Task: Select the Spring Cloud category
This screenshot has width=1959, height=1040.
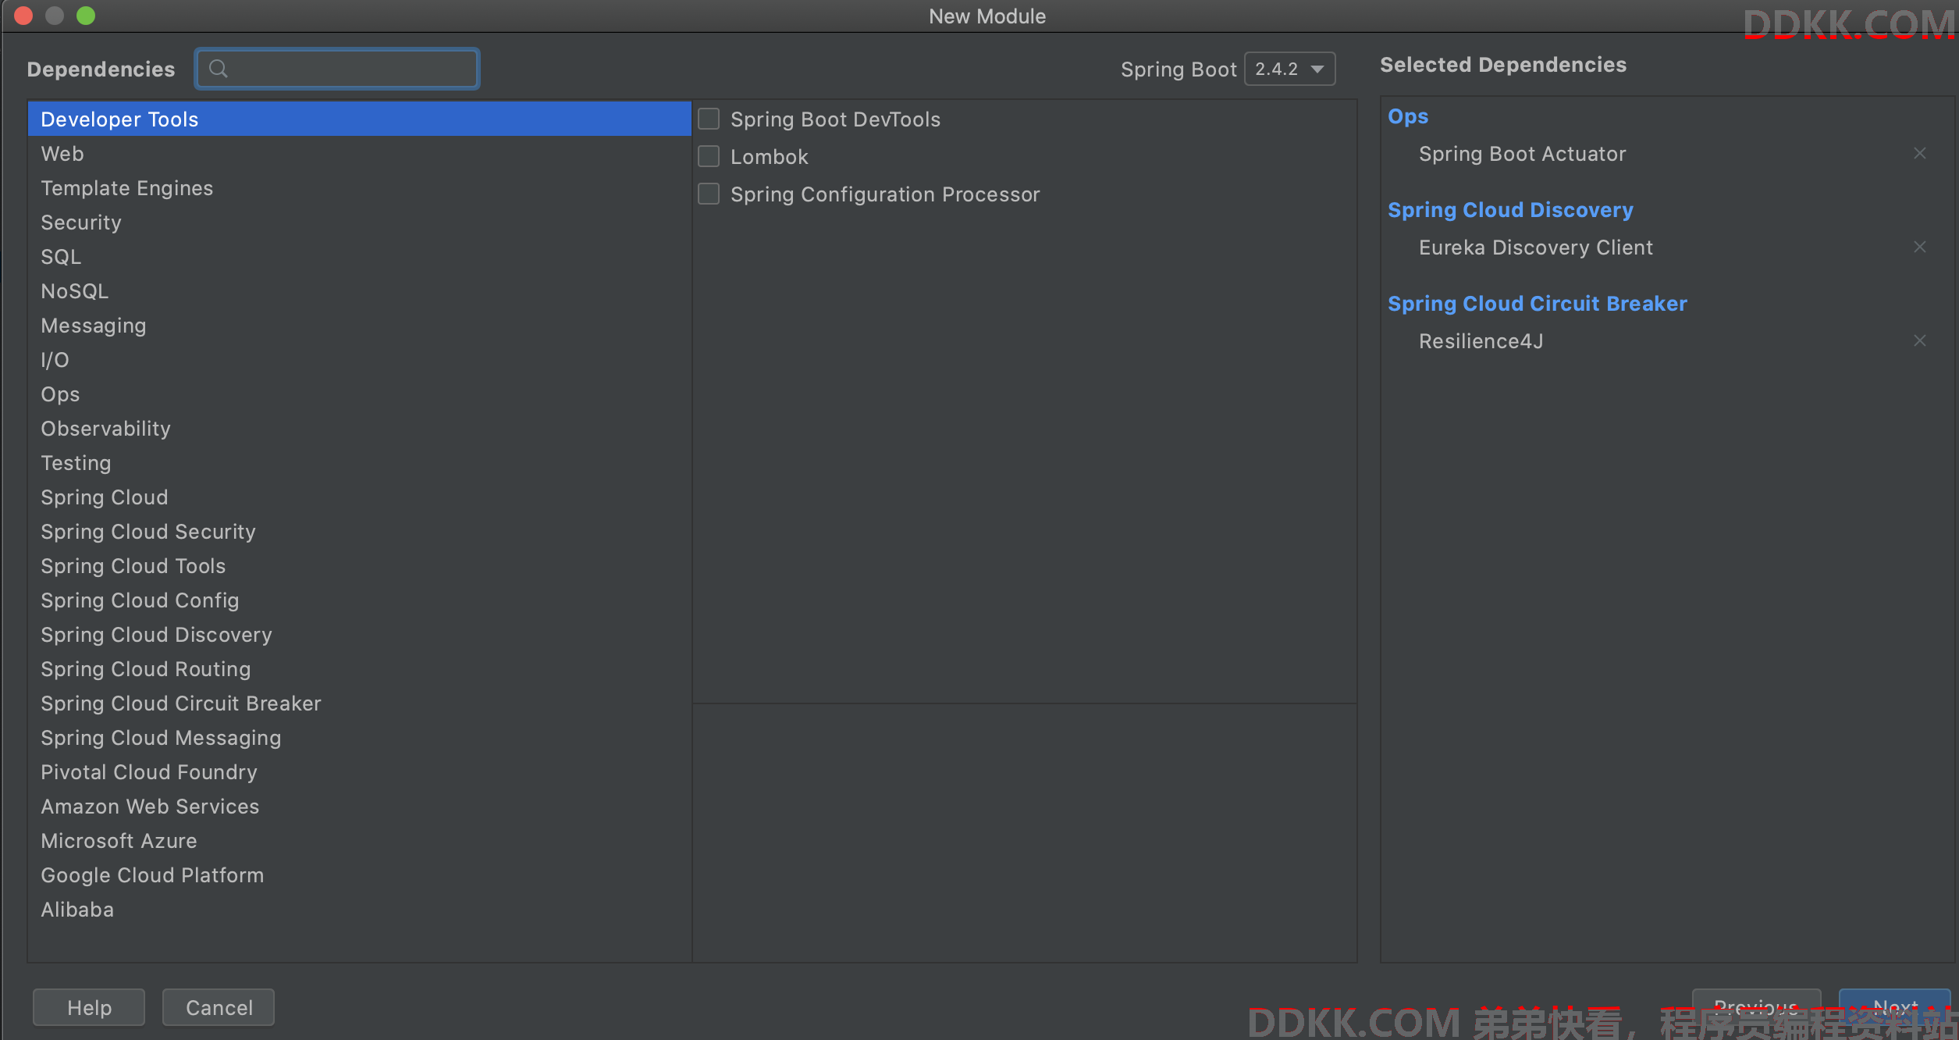Action: point(360,497)
